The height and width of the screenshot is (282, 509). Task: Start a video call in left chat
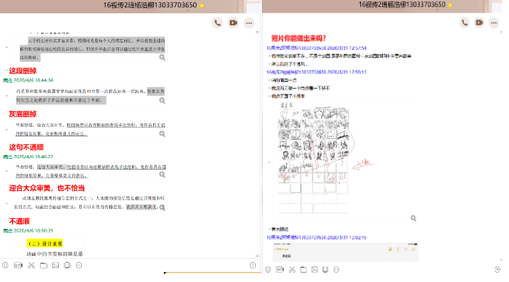233,23
